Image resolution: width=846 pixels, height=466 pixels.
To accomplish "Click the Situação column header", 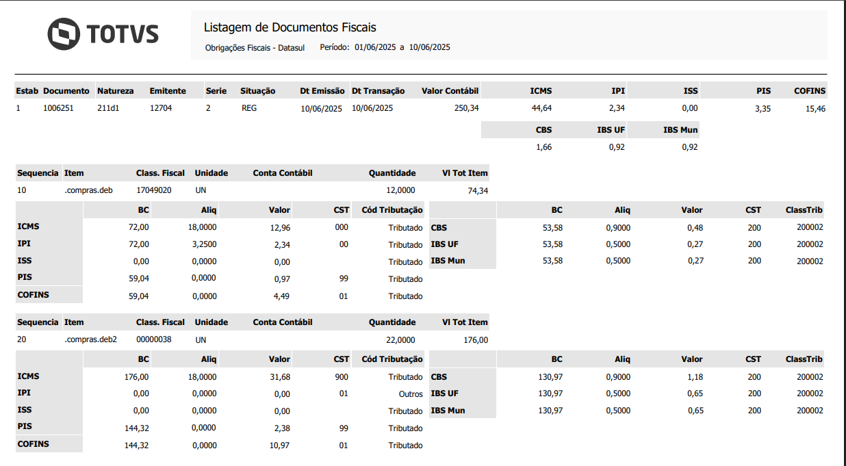I will point(258,90).
